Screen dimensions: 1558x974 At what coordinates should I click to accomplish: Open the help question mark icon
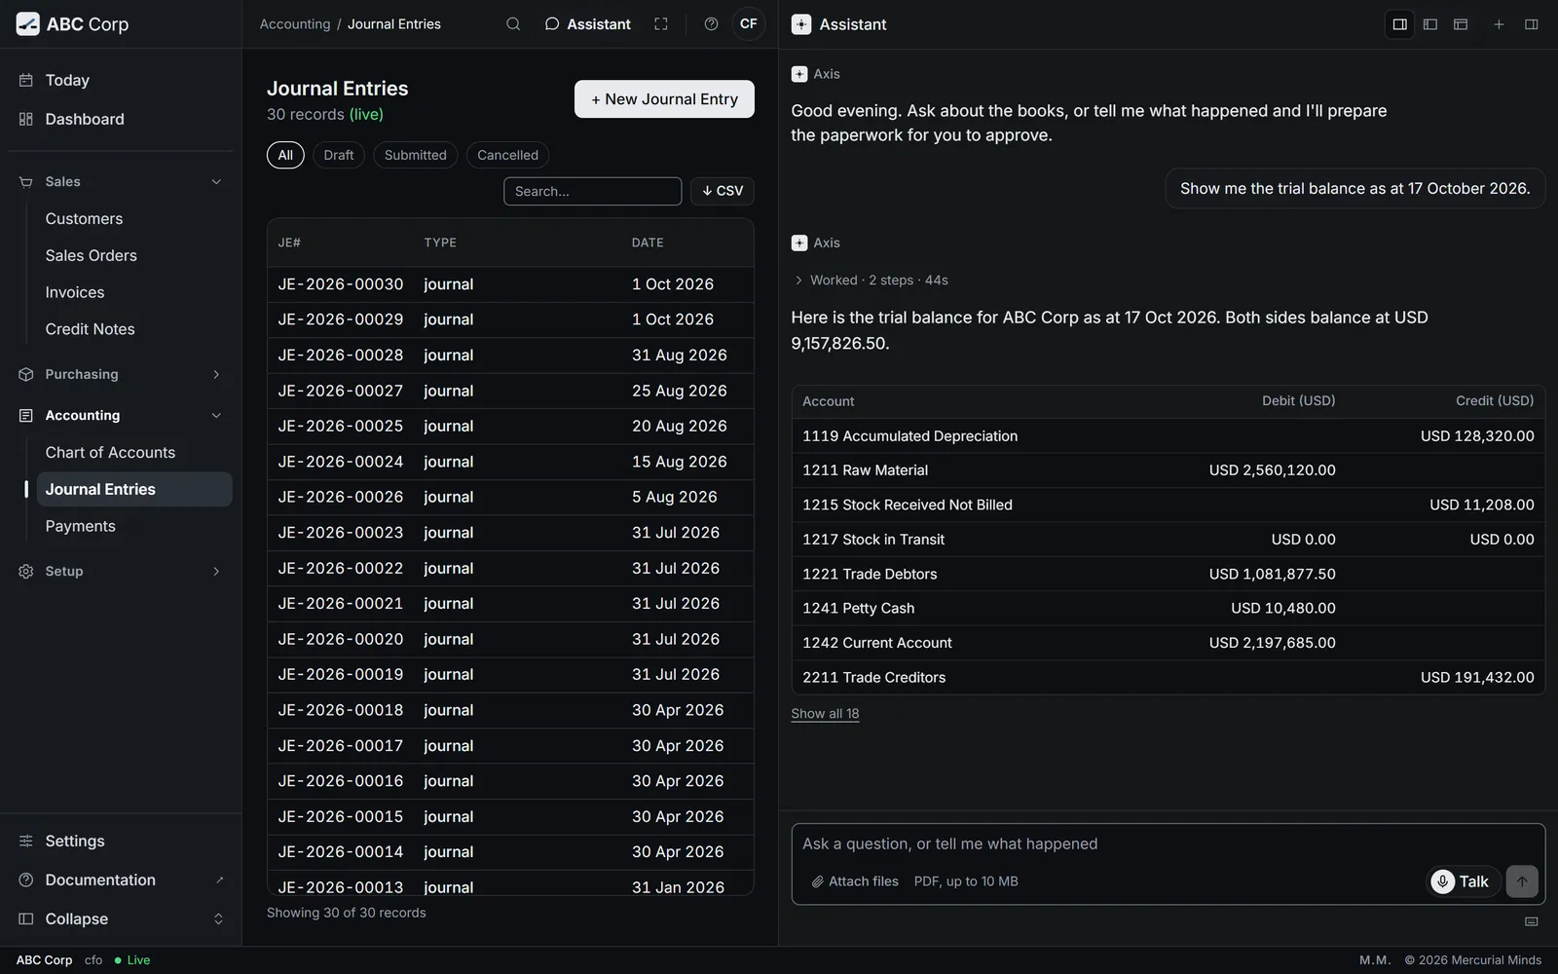click(x=712, y=24)
